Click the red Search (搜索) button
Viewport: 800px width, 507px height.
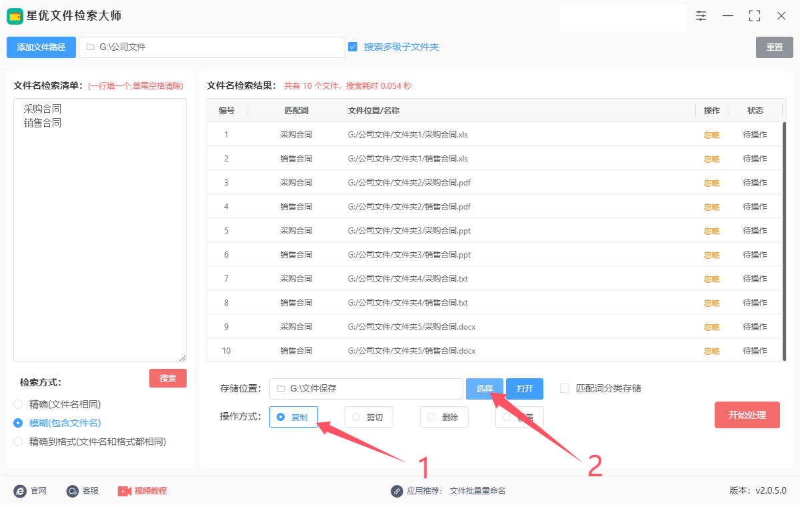(168, 378)
